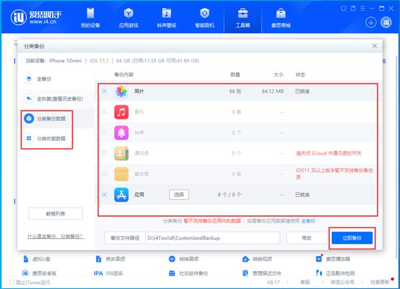Screen dimensions: 400x289
Task: Open IPA签名 tool
Action: tap(109, 273)
